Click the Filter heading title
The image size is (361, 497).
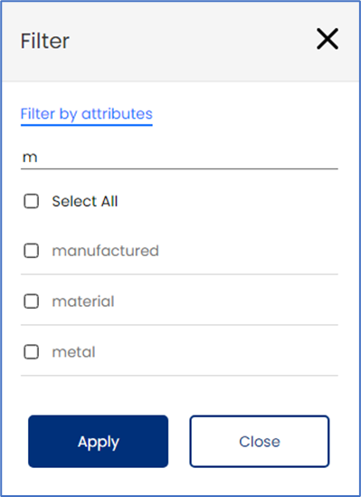45,41
